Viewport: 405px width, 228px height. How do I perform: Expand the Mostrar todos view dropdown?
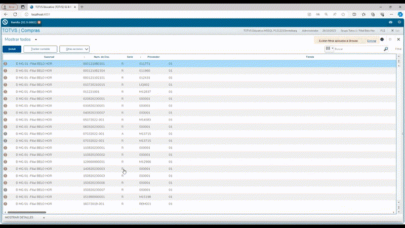(x=36, y=40)
